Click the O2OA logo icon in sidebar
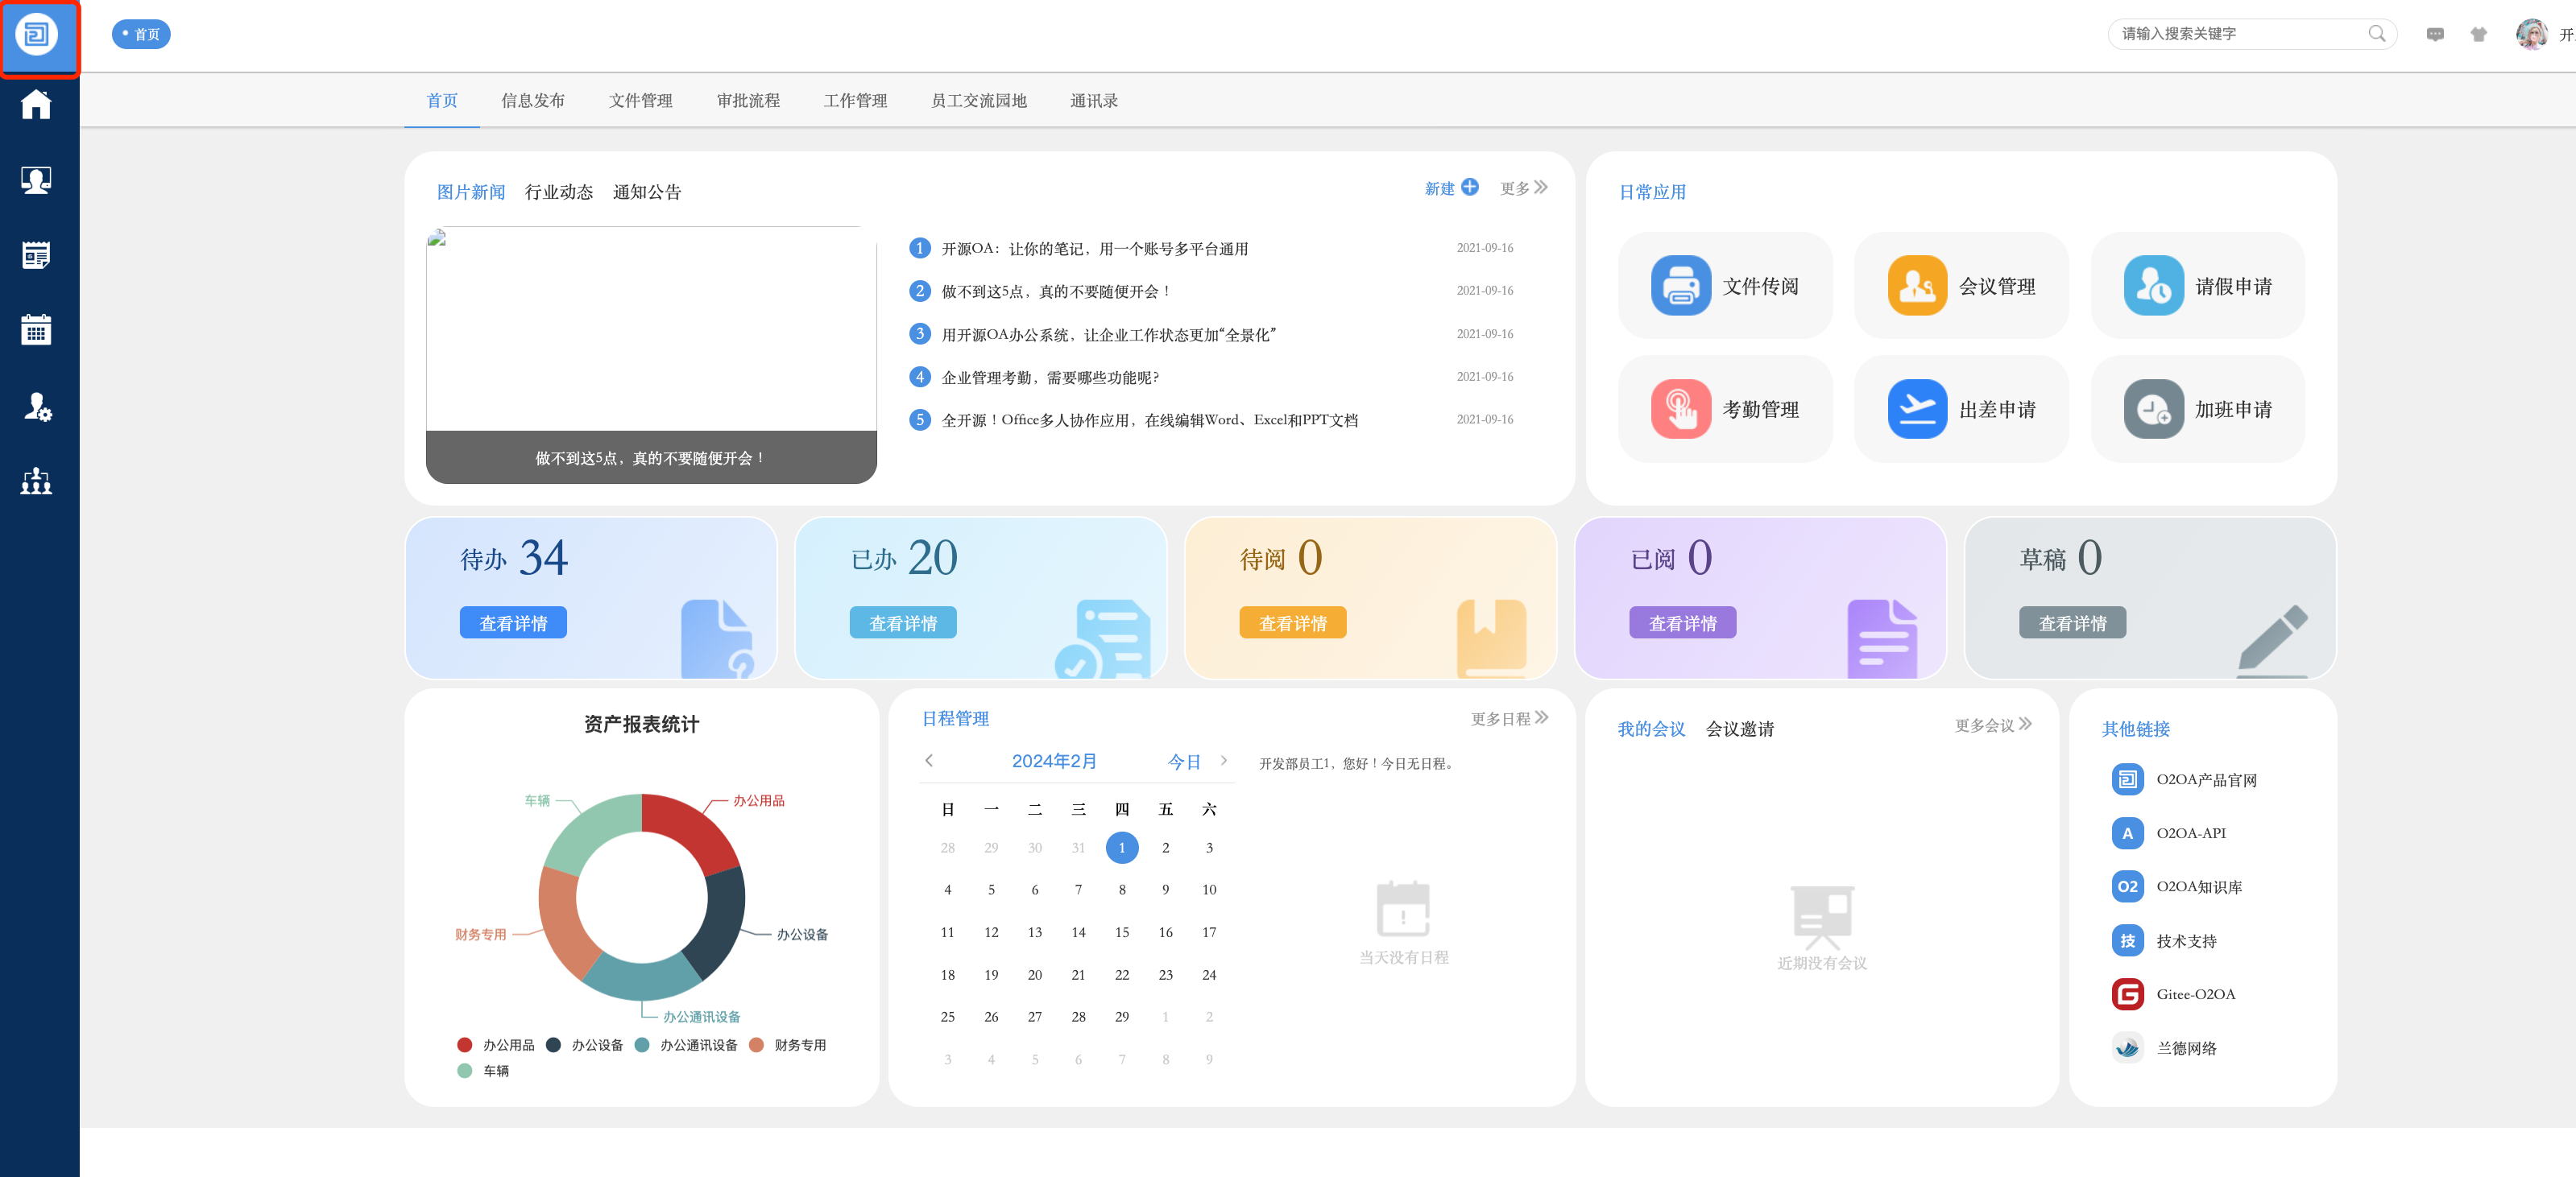 point(37,35)
